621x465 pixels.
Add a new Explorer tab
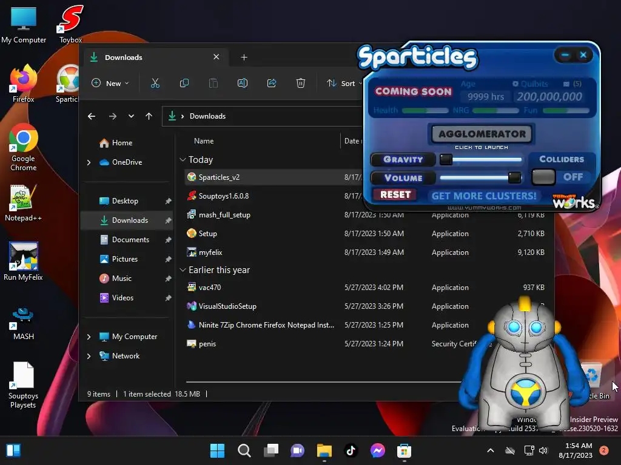244,58
